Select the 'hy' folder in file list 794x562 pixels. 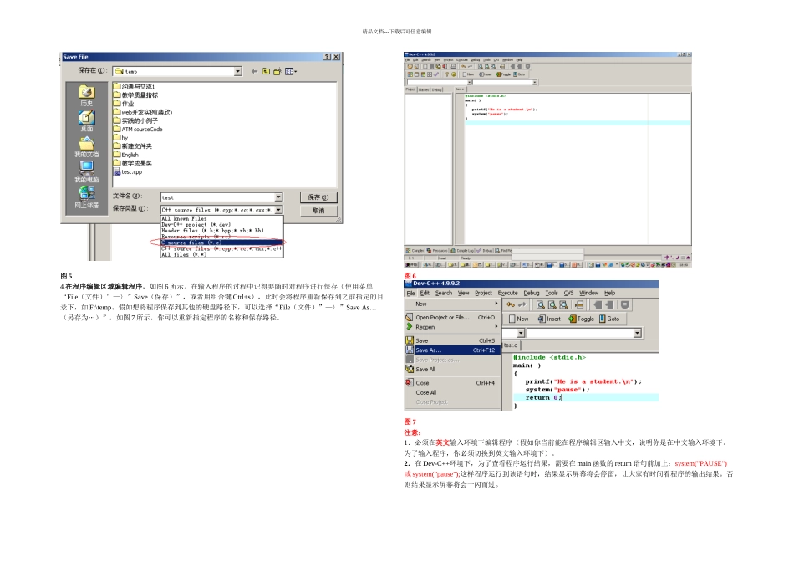[x=121, y=138]
